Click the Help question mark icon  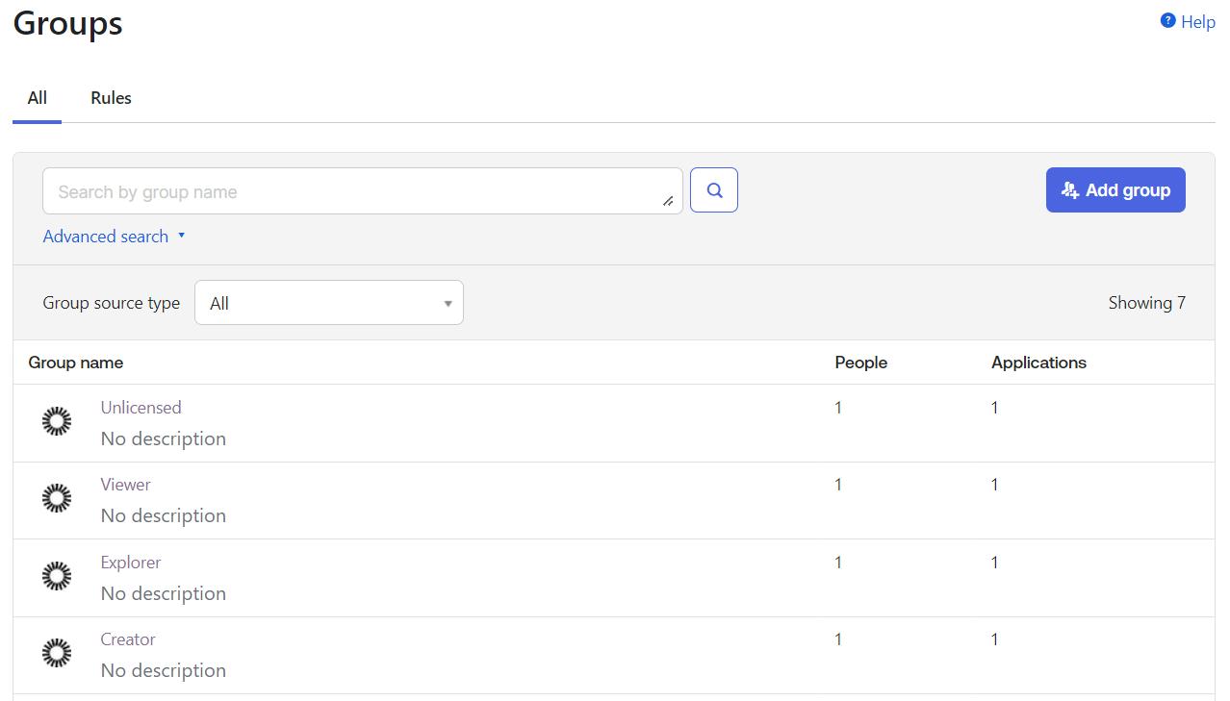(x=1167, y=21)
